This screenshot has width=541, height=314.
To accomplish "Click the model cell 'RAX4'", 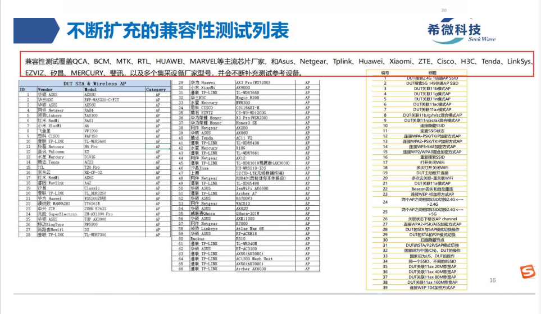I will click(x=89, y=110).
